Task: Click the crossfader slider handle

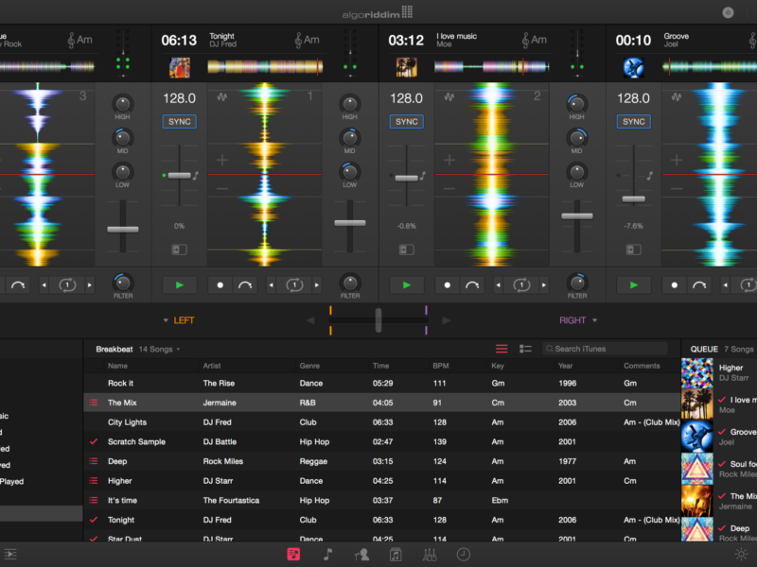Action: pos(378,320)
